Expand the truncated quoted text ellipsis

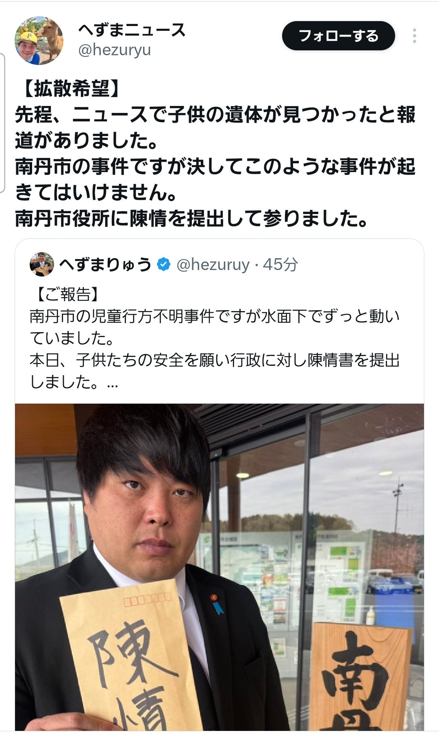[x=112, y=383]
